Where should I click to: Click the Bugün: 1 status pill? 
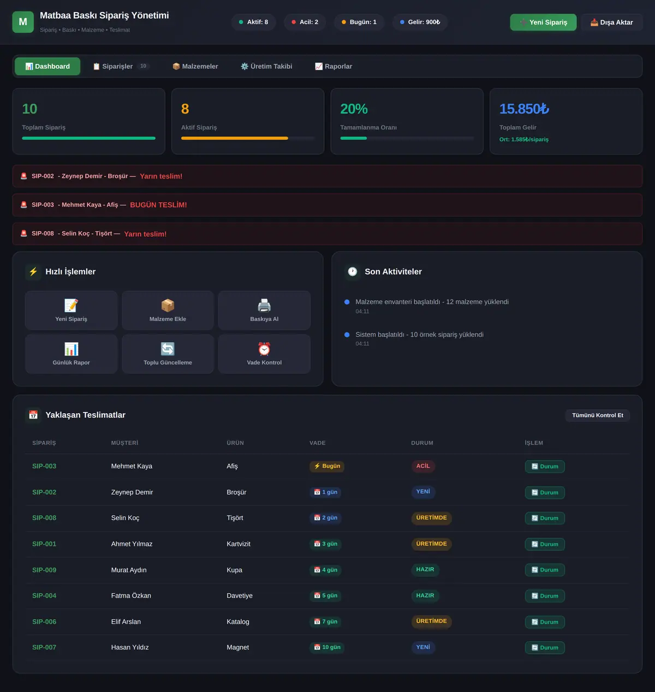tap(359, 22)
